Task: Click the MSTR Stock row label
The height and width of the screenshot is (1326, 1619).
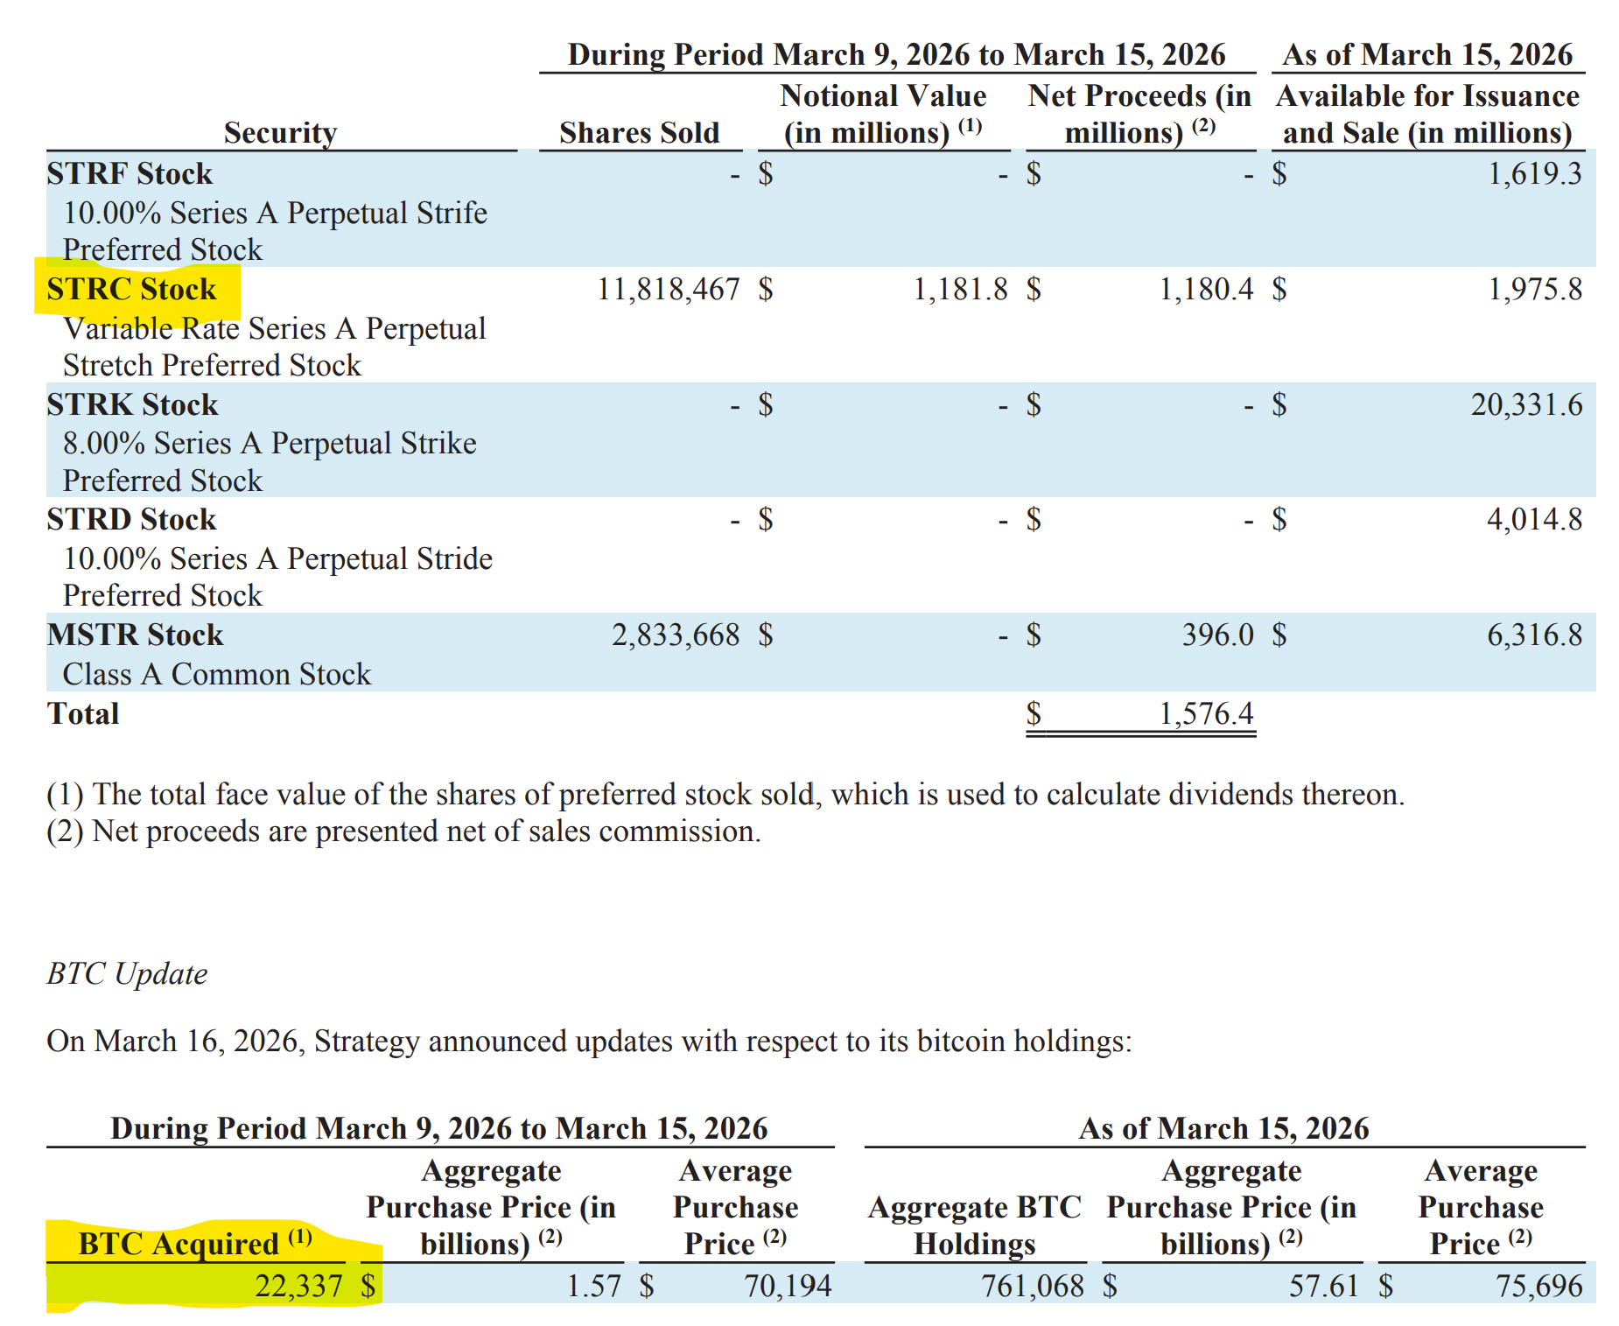Action: click(135, 635)
